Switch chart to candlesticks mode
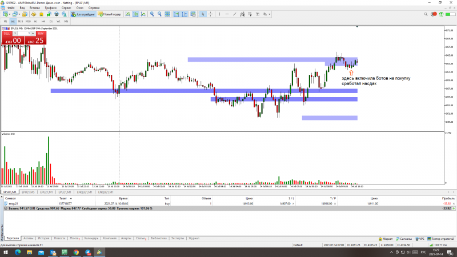 tap(135, 14)
